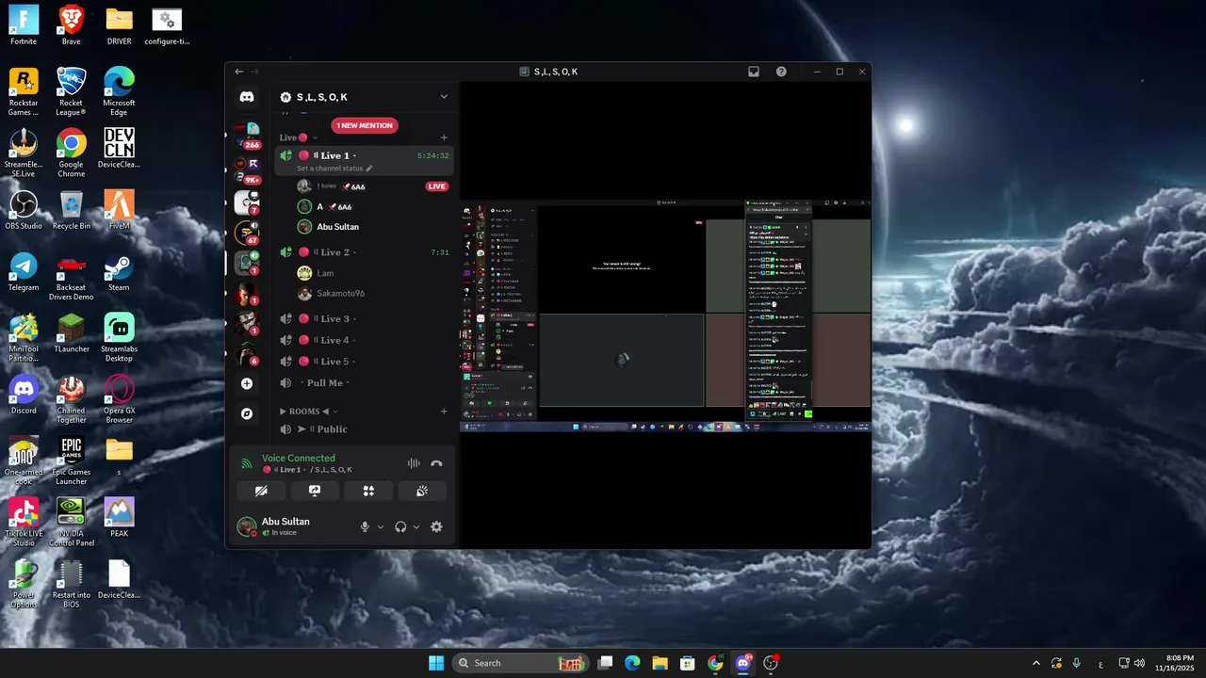Image resolution: width=1206 pixels, height=678 pixels.
Task: Click the taskbar Search box
Action: pos(521,663)
